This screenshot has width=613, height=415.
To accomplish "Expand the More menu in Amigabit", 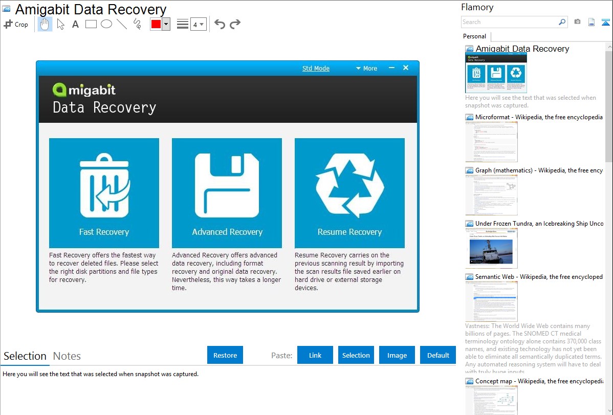I will coord(366,69).
